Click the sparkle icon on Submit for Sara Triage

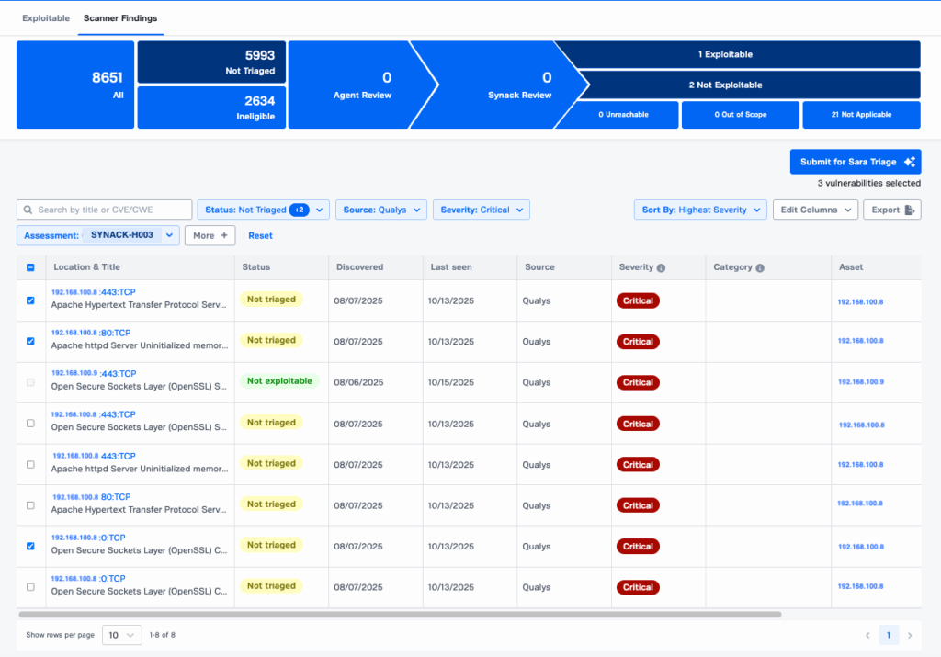pyautogui.click(x=909, y=162)
